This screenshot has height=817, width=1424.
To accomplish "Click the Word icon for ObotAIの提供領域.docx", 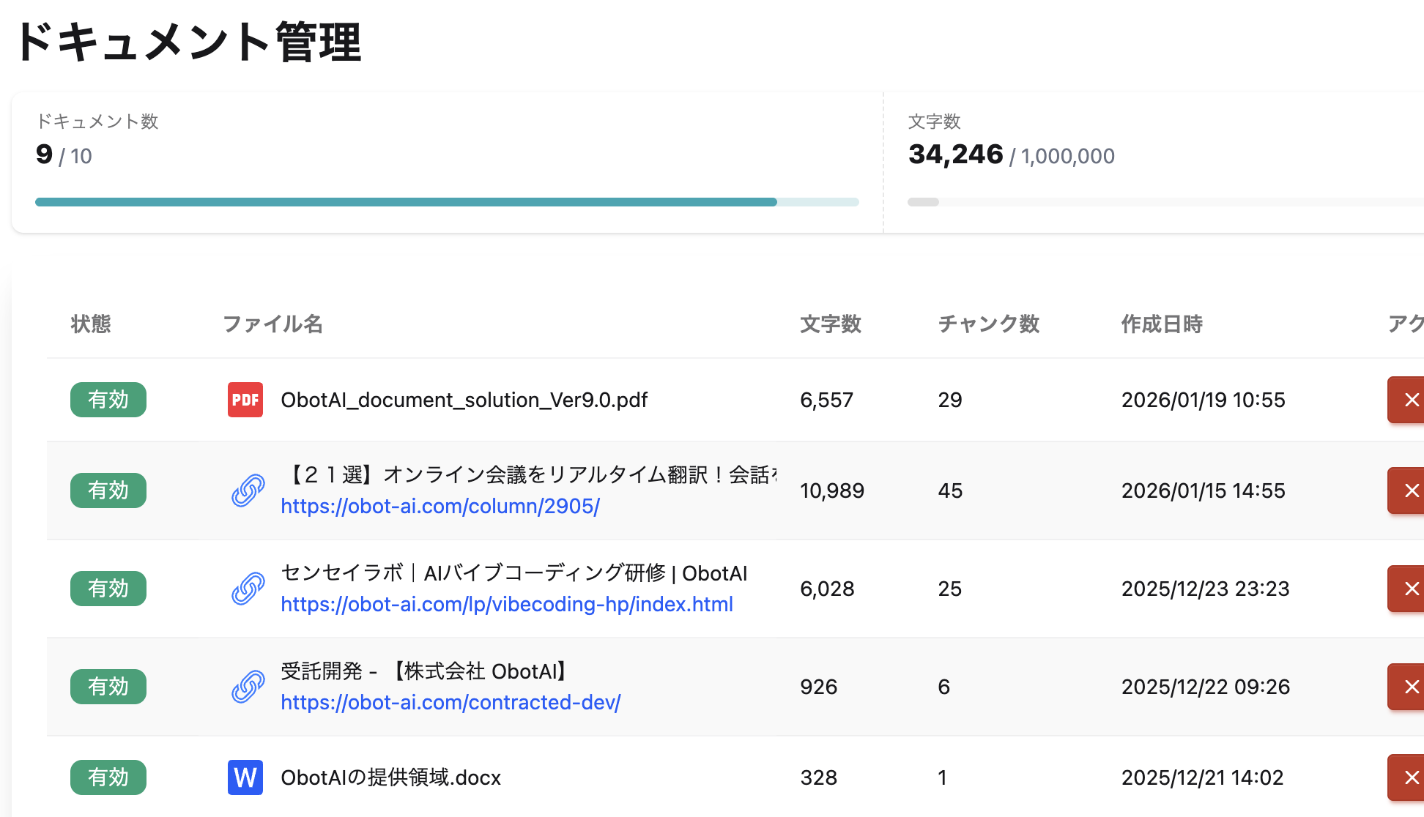I will tap(245, 777).
